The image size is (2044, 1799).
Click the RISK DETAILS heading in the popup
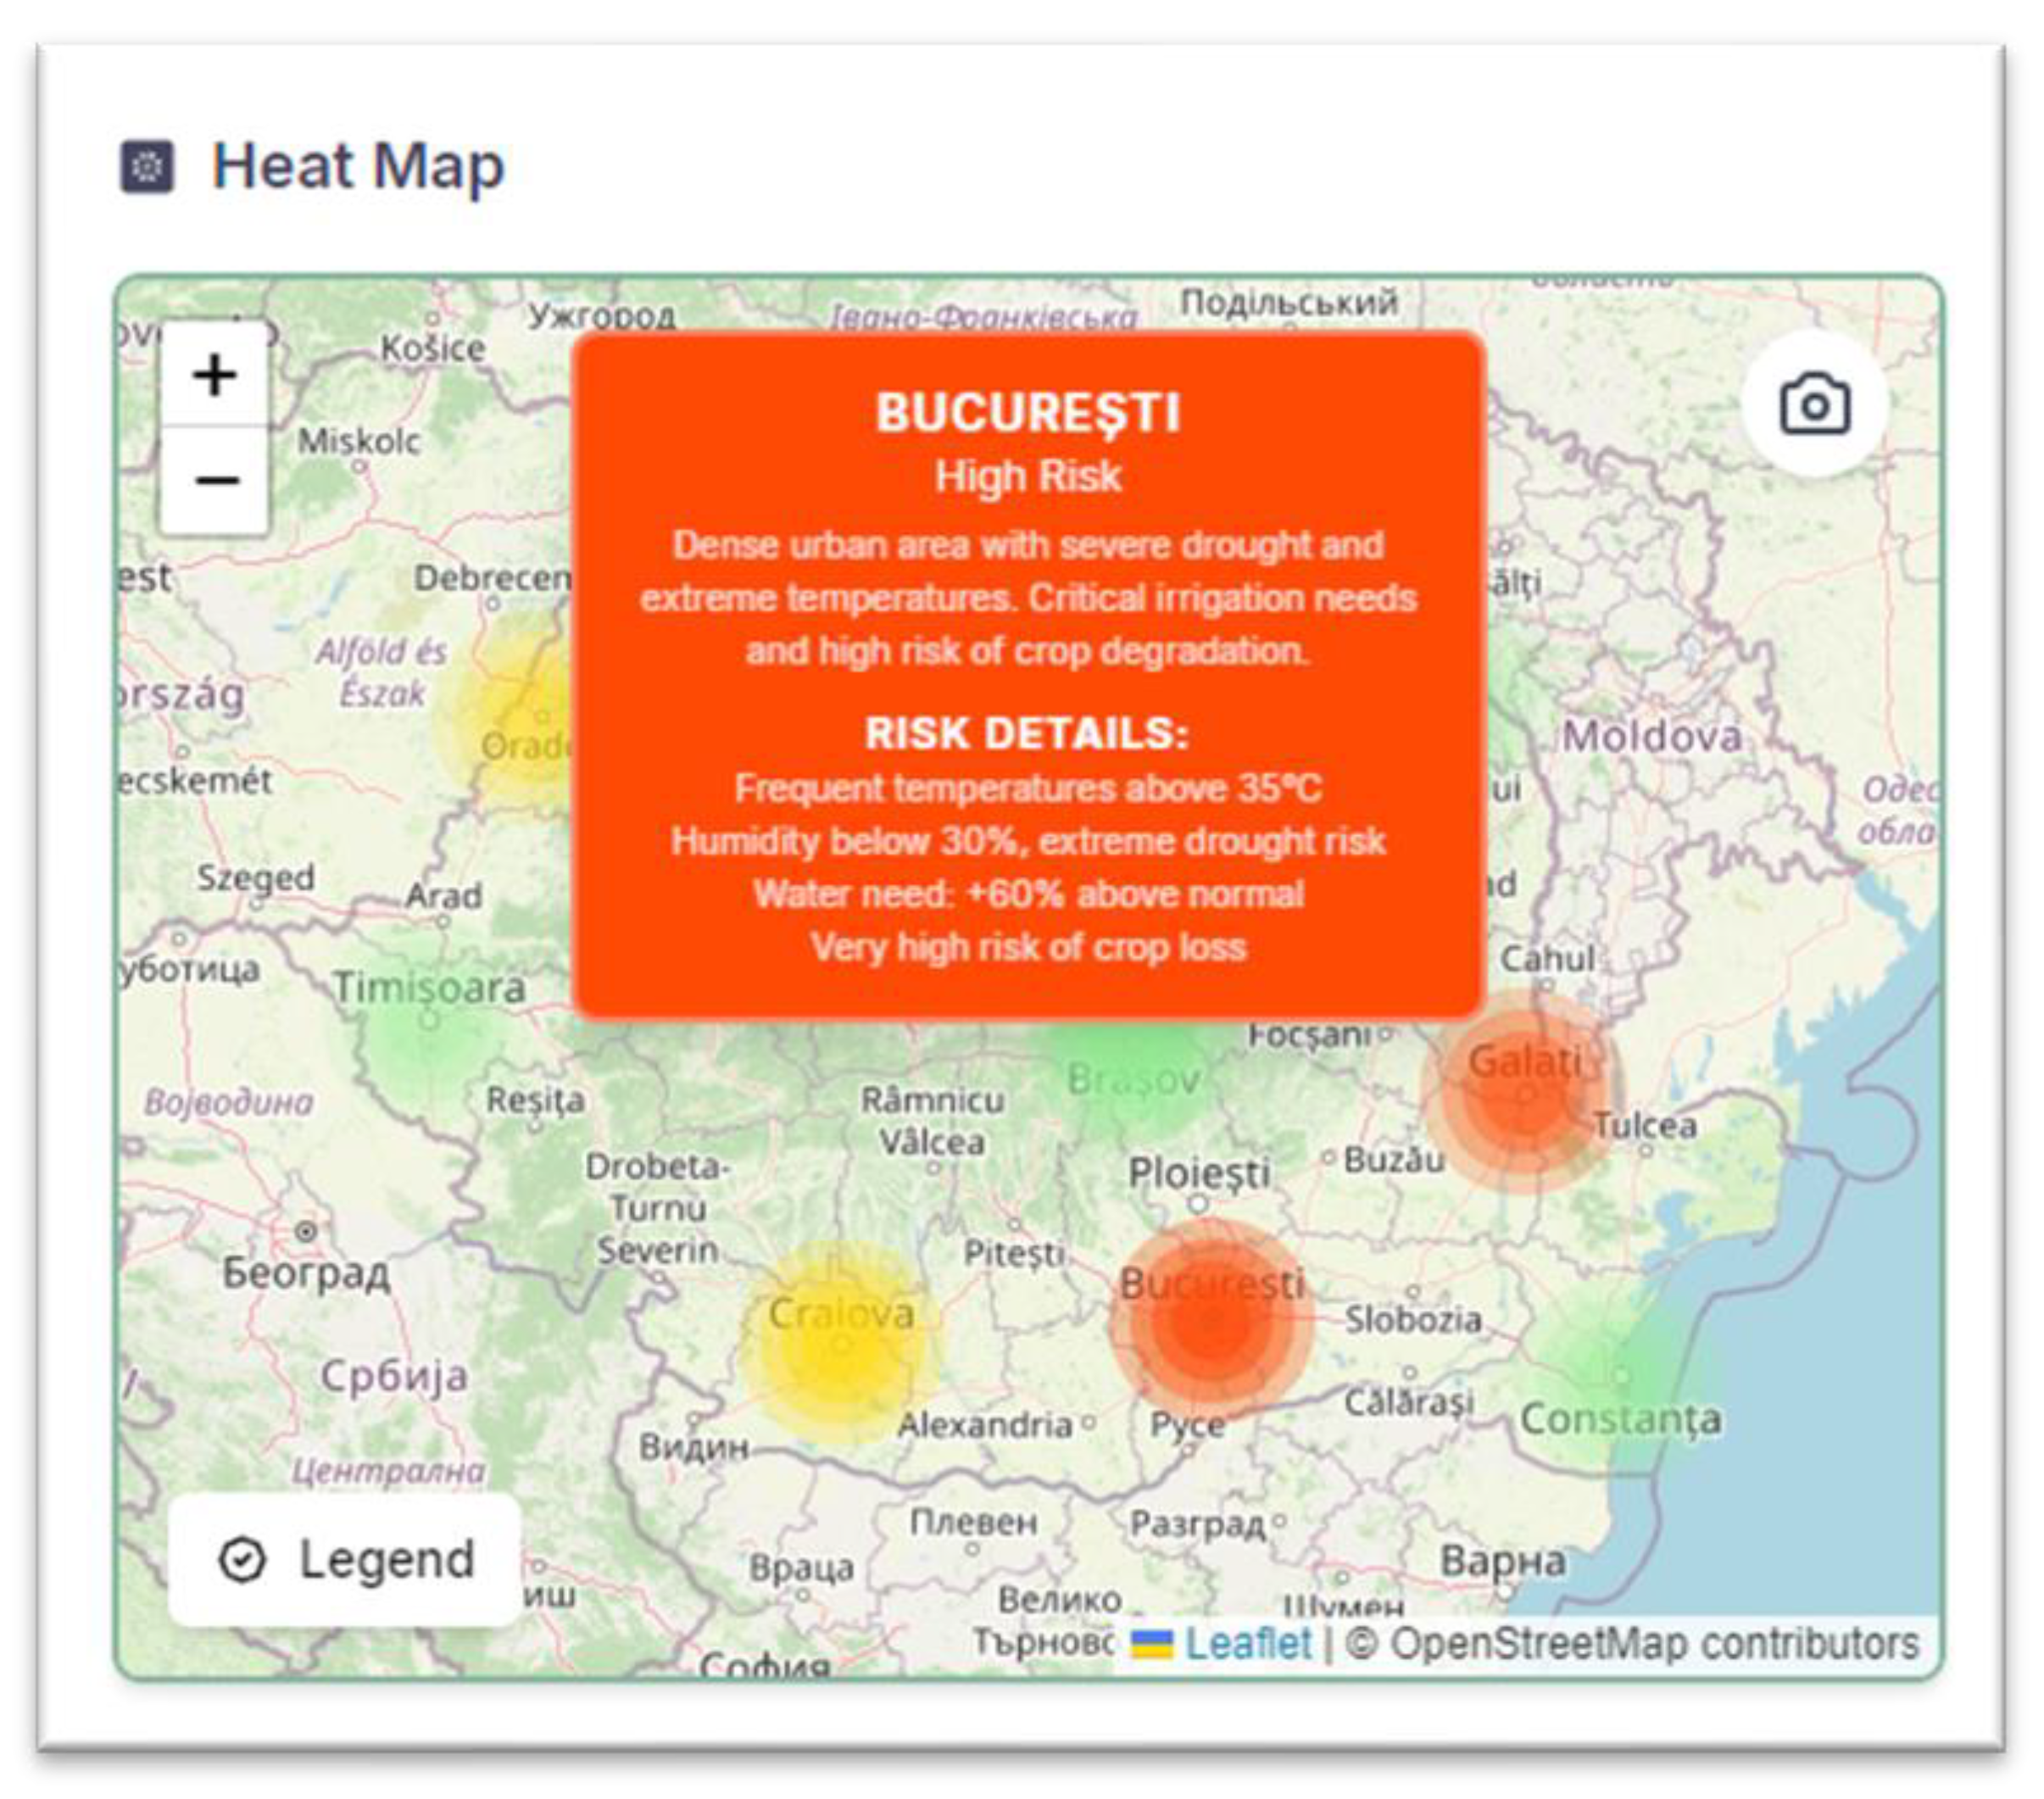click(1027, 733)
